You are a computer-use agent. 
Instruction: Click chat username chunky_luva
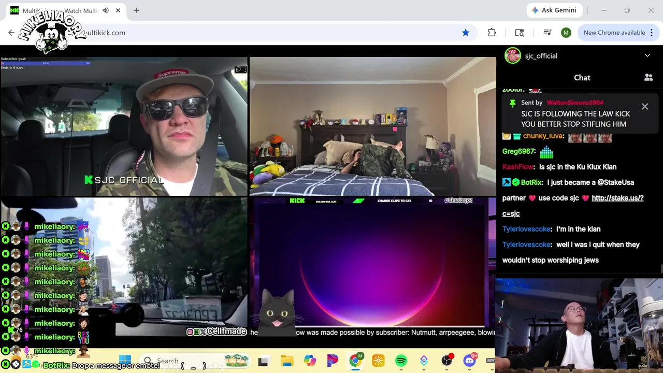(x=543, y=136)
